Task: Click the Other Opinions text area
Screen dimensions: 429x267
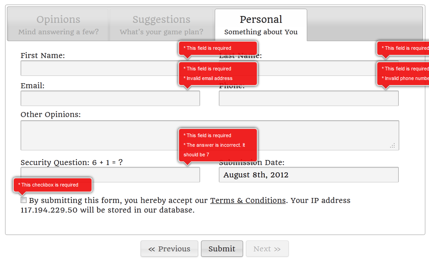Action: (x=210, y=135)
